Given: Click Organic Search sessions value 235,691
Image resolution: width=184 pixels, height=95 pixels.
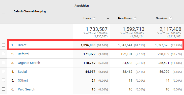Looking at the screenshot, I should 163,63.
